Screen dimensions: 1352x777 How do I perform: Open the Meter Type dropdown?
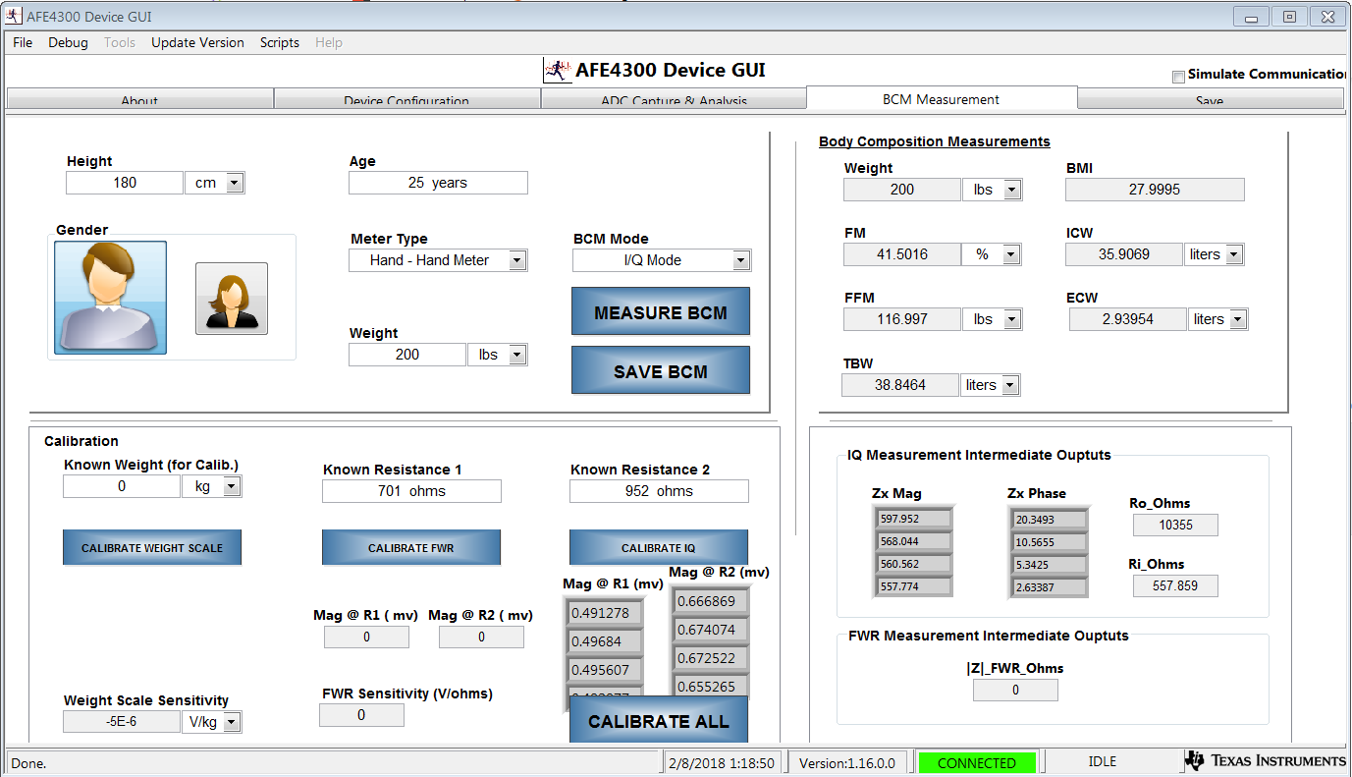516,260
